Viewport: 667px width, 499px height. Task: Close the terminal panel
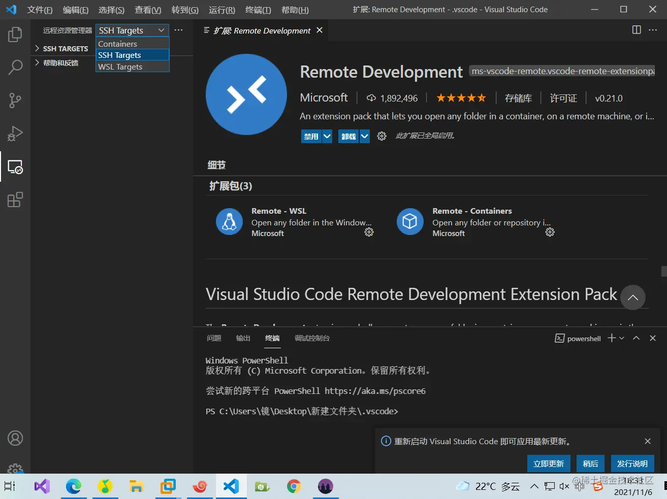point(653,338)
